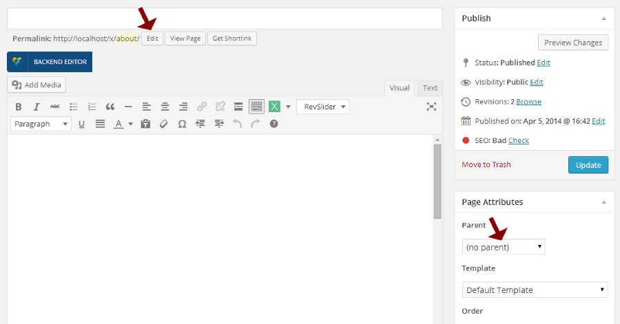Click the highlighted 'about' permalink slug
This screenshot has width=620, height=324.
pos(127,39)
